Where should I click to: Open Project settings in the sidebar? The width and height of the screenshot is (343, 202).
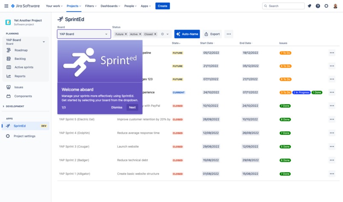26,136
